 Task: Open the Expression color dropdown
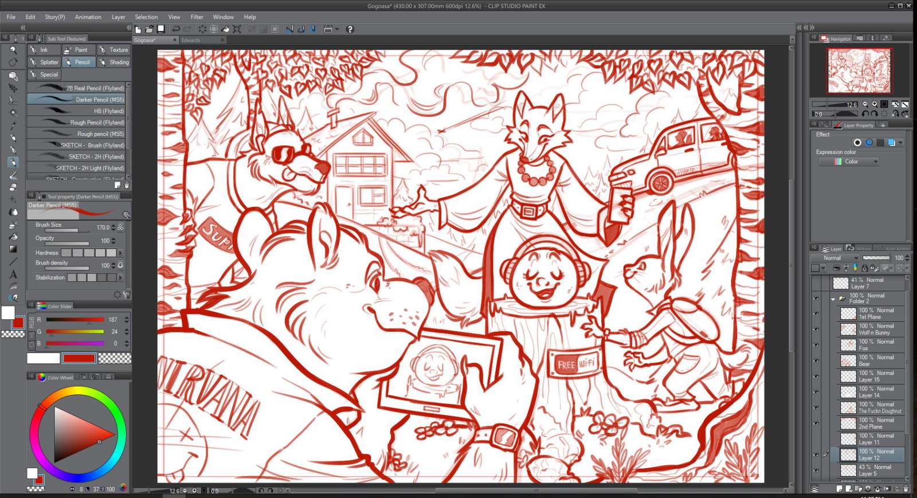[848, 162]
